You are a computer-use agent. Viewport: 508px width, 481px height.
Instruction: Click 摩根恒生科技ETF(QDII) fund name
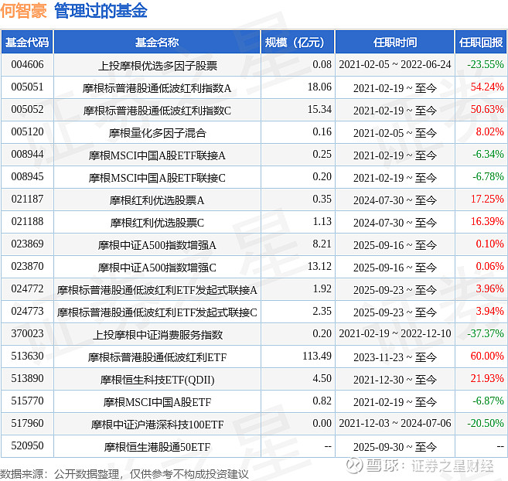[x=157, y=379]
